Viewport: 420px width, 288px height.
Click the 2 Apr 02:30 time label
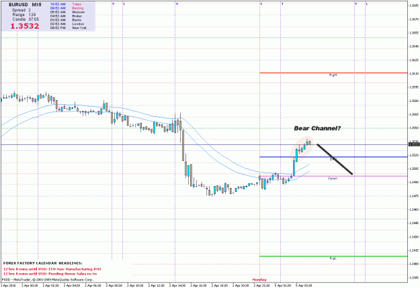(x=51, y=285)
